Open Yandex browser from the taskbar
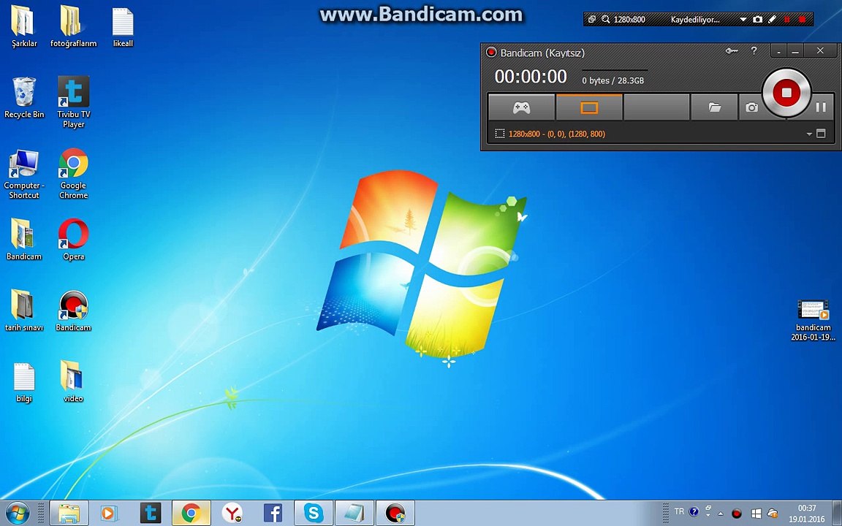This screenshot has height=526, width=842. pos(232,513)
